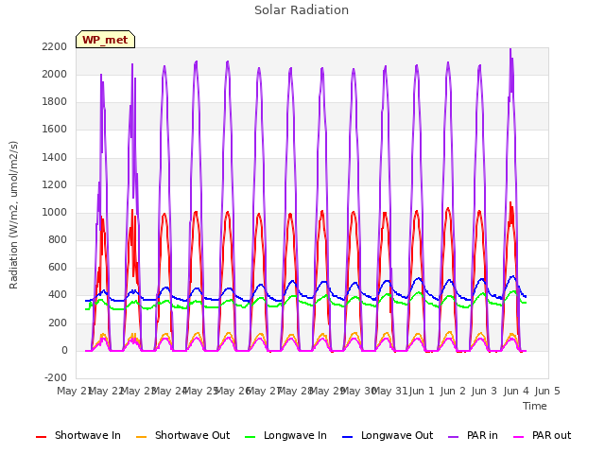Click the PAR in peak on Jun 4
The image size is (605, 454).
tap(510, 49)
